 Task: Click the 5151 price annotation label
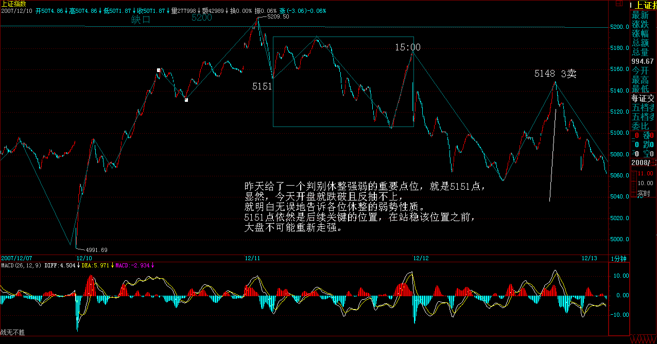point(262,86)
